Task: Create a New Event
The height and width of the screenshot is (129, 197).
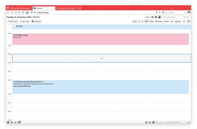Action: tap(12, 21)
